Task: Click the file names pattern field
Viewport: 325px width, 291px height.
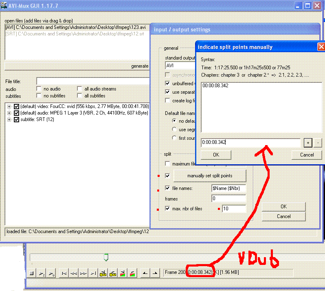Action: (228, 188)
